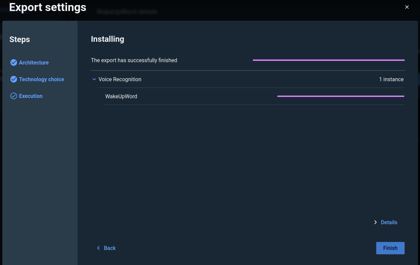Close the Export settings dialog

click(407, 7)
